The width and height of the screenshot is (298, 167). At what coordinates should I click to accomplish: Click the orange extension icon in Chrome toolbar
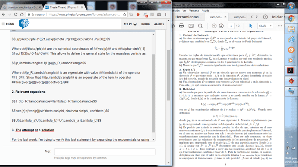[x=138, y=14]
